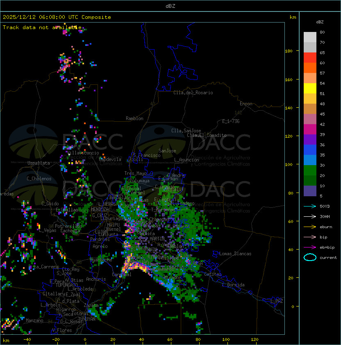Click the 'L_Asuncion' place label
The width and height of the screenshot is (341, 345).
(186, 160)
